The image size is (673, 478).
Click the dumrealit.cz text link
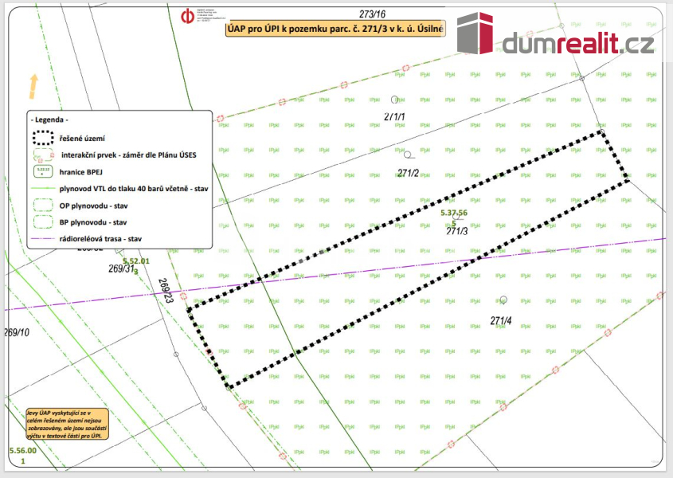[x=578, y=42]
